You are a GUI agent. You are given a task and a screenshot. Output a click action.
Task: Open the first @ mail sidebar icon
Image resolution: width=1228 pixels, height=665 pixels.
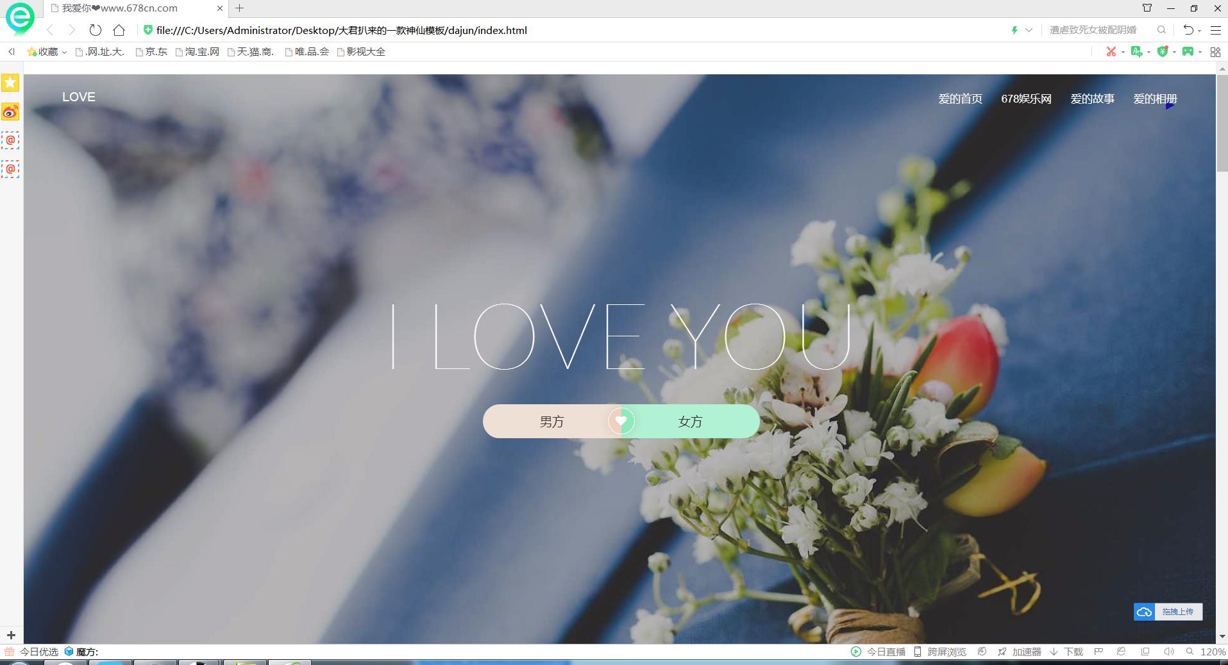(10, 140)
